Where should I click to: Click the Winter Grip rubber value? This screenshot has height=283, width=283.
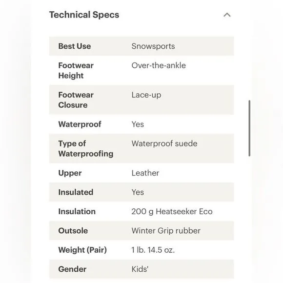(166, 231)
